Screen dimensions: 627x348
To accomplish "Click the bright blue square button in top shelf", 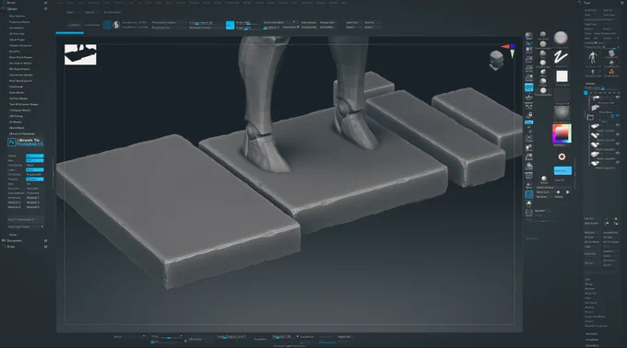I will click(x=230, y=25).
